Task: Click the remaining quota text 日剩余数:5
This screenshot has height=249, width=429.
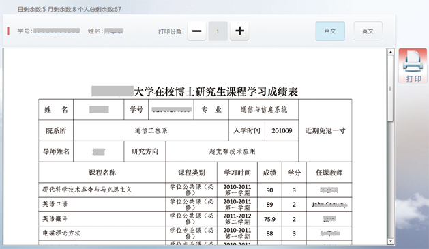Action: pos(31,10)
